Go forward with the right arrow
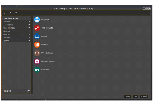Viewport: 153px width, 102px height. coord(10,13)
